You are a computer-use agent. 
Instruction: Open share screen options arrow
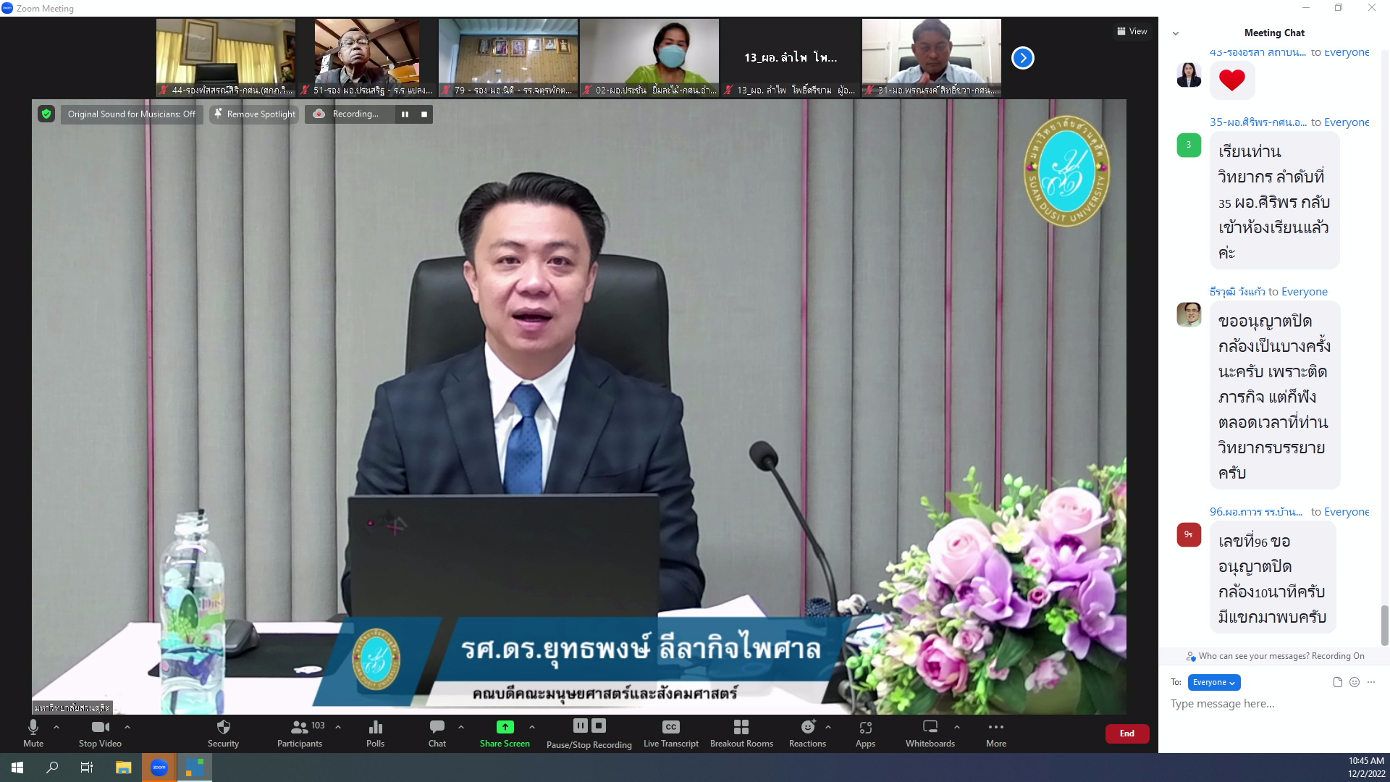click(532, 726)
